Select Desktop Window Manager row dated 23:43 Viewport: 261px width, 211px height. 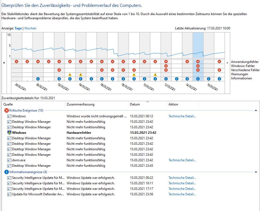click(130, 166)
